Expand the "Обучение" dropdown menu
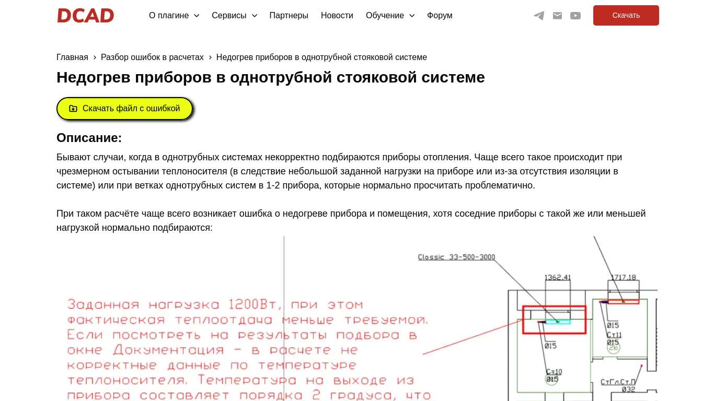The image size is (714, 401). 390,16
